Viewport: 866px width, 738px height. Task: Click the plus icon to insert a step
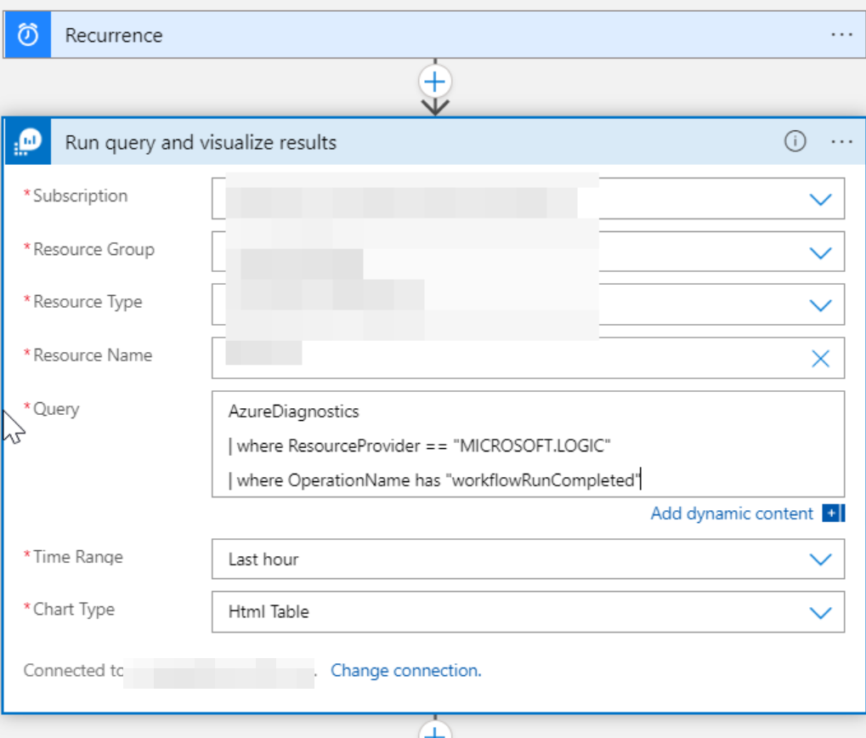coord(435,82)
